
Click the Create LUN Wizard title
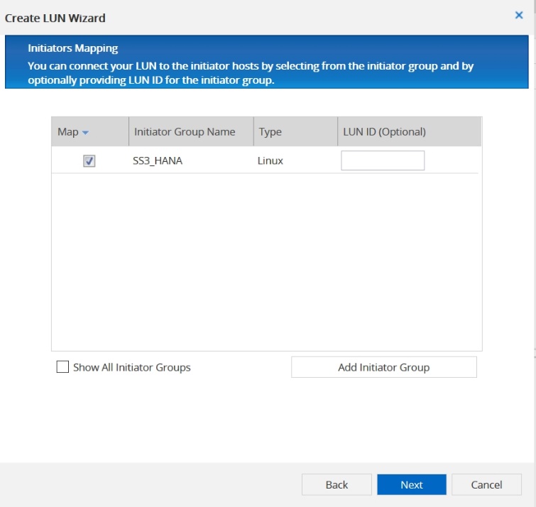click(55, 18)
